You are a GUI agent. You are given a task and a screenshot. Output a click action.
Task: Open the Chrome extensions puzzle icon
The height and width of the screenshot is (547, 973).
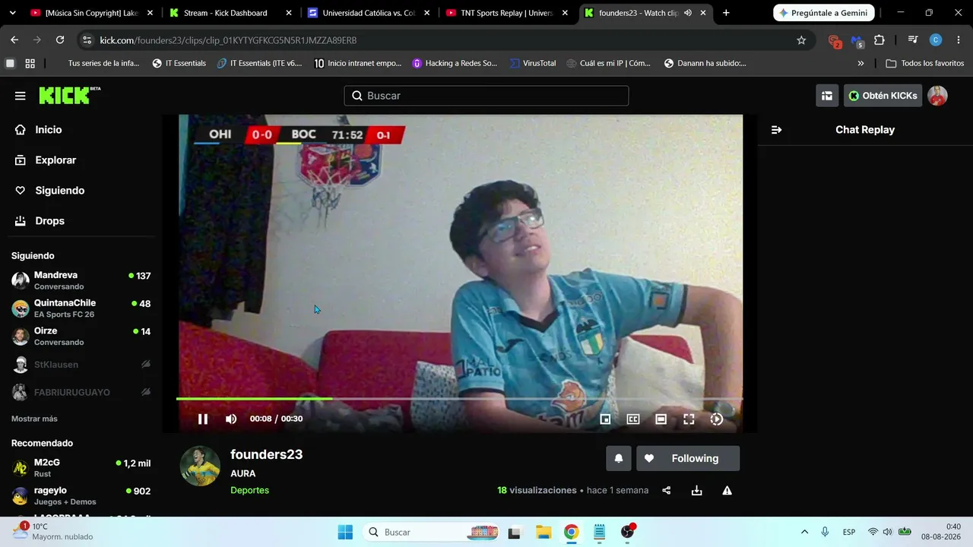[x=880, y=40]
